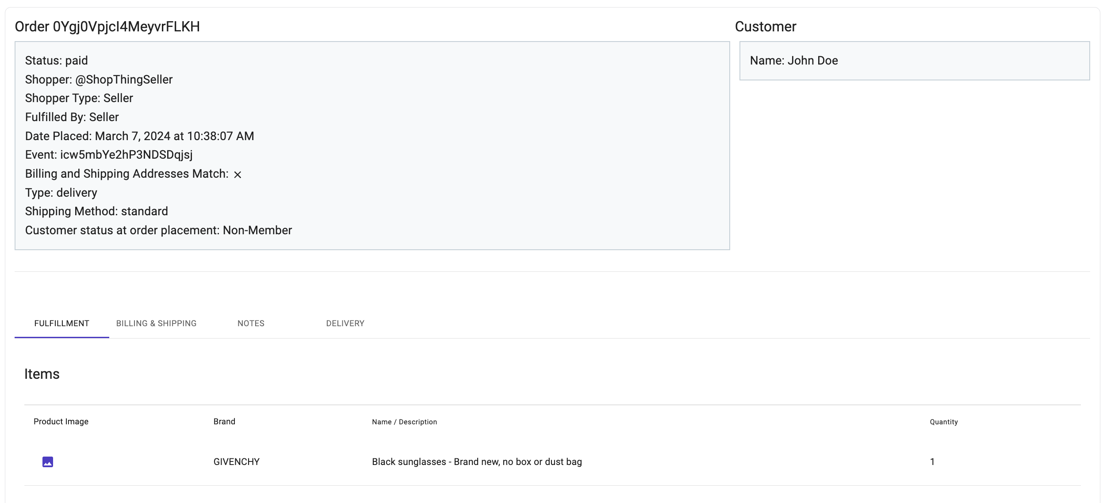
Task: Click the Items section heading
Action: 42,374
